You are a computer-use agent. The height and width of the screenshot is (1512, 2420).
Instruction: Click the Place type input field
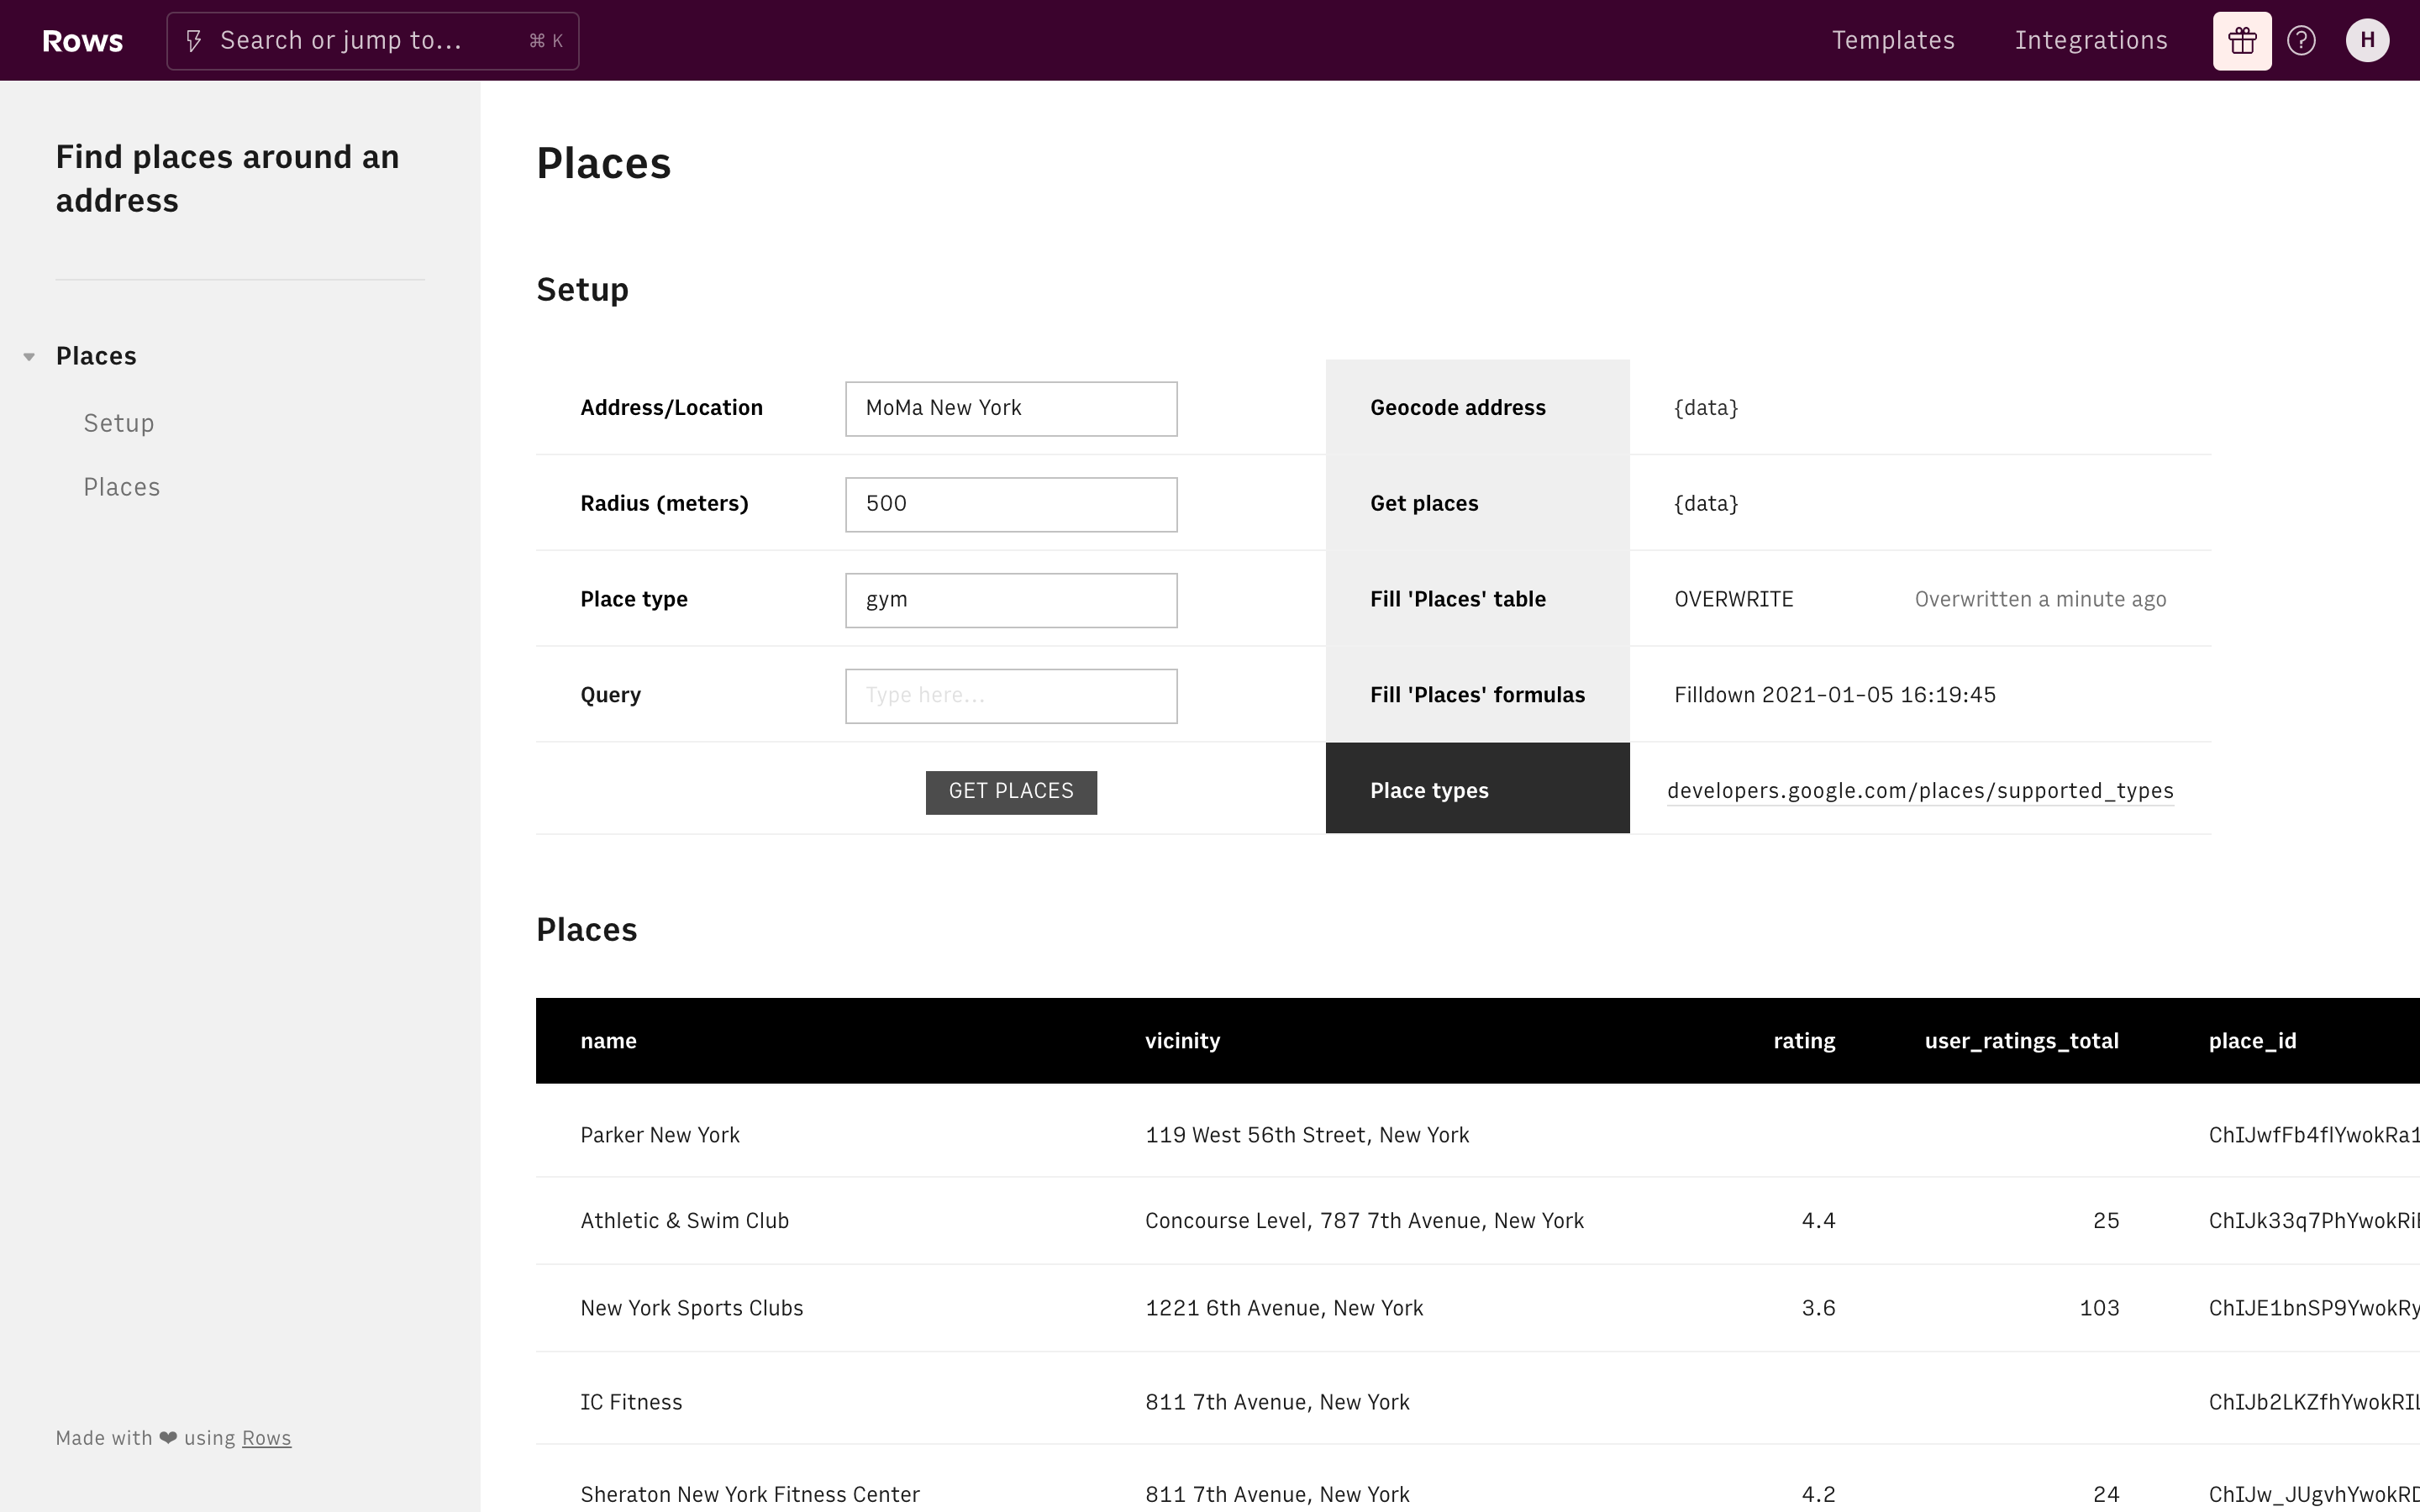tap(1011, 600)
